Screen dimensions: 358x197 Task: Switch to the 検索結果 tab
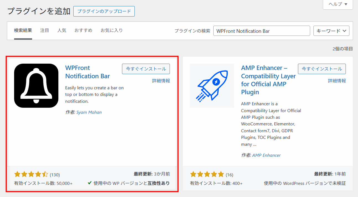pos(23,30)
